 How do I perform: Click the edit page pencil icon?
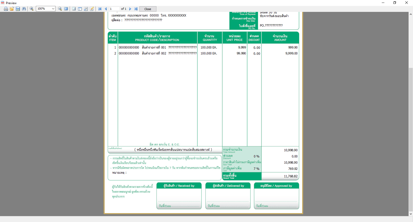(x=92, y=9)
